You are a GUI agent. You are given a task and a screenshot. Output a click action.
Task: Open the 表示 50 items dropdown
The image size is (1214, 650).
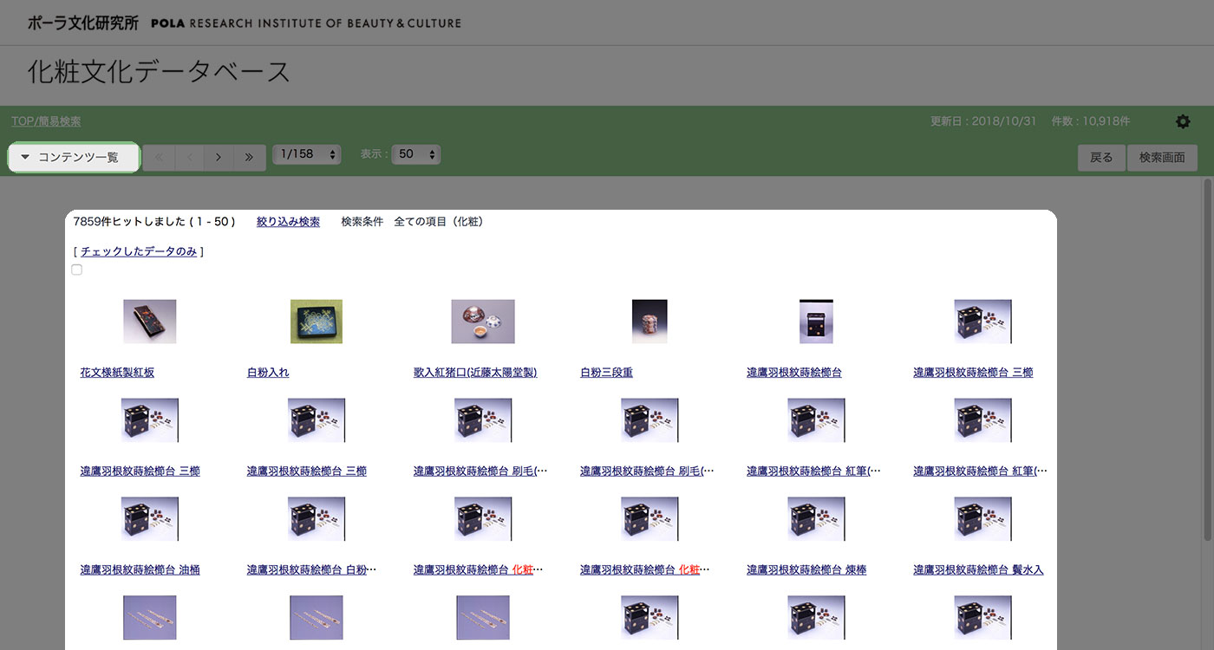pyautogui.click(x=416, y=154)
